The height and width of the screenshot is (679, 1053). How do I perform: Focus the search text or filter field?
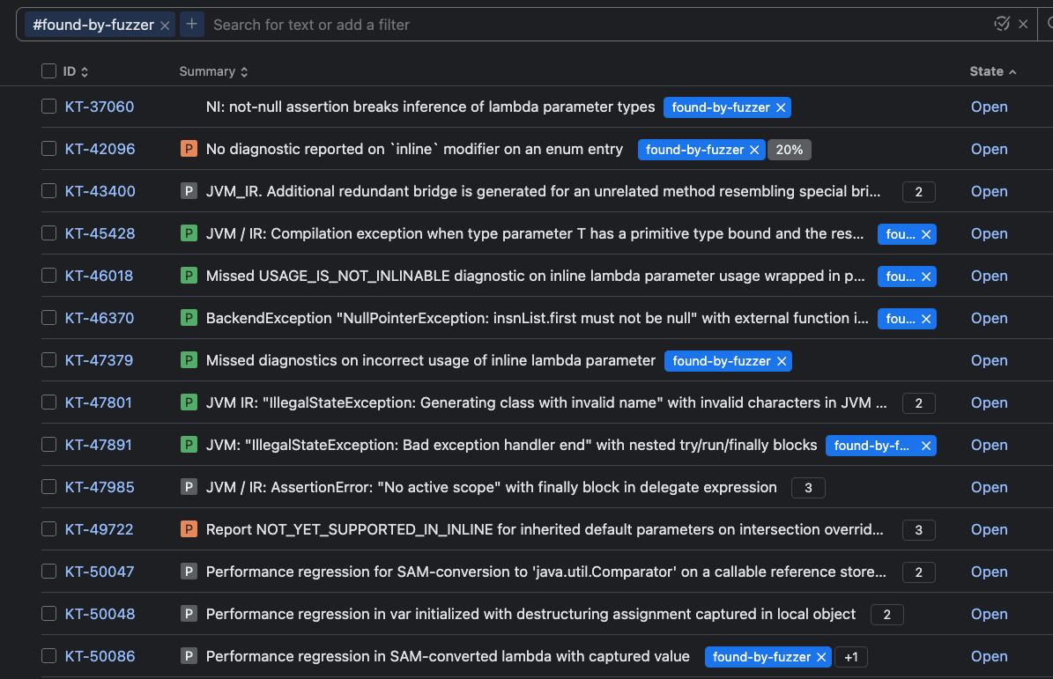(x=597, y=25)
